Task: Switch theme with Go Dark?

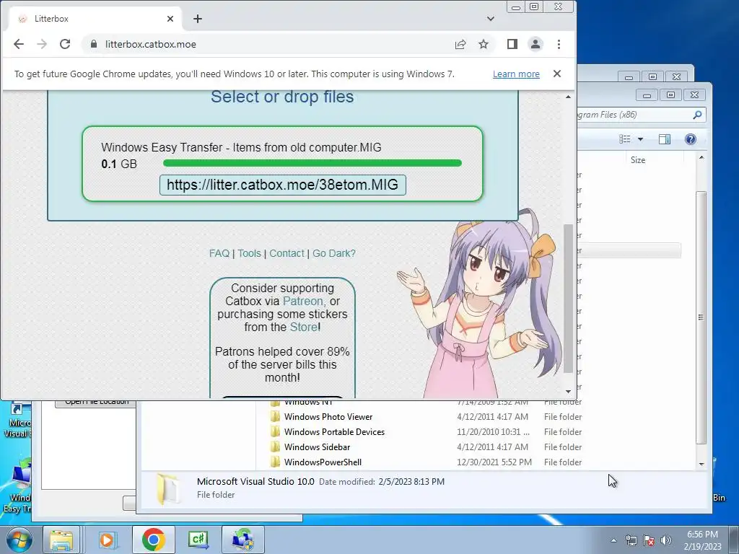Action: coord(334,253)
